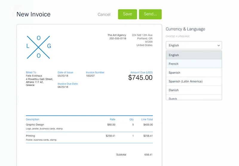The height and width of the screenshot is (166, 239).
Task: Change the Date of Issue 05/20/18
Action: (x=63, y=76)
